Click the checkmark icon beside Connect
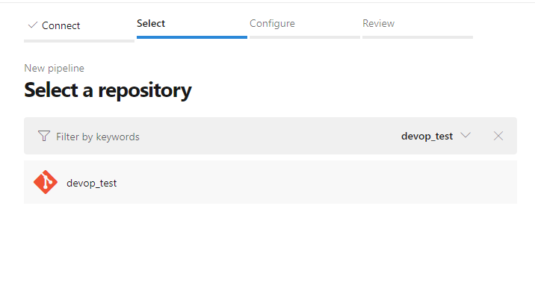 pos(32,25)
